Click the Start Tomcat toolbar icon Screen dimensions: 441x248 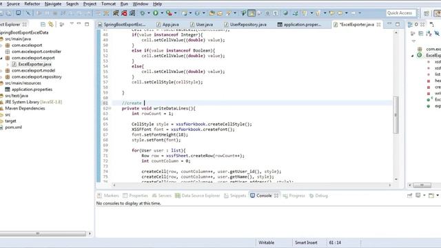click(116, 13)
